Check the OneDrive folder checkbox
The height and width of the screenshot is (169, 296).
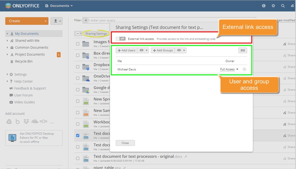[78, 78]
